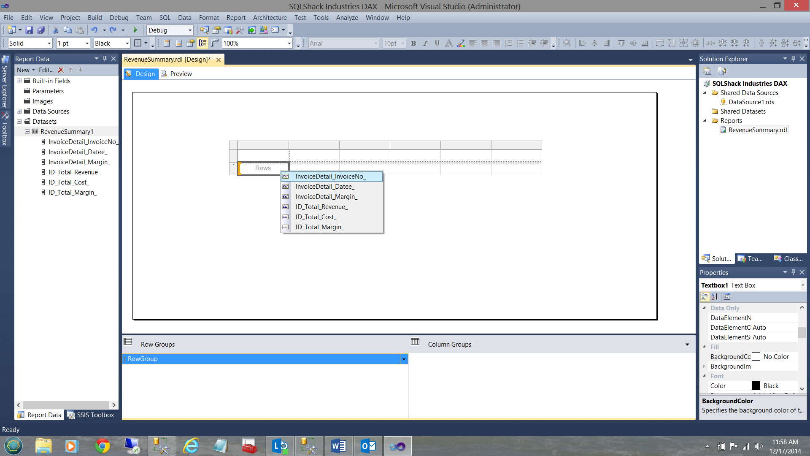
Task: Click the Report Data horizontal scrollbar
Action: pos(66,405)
